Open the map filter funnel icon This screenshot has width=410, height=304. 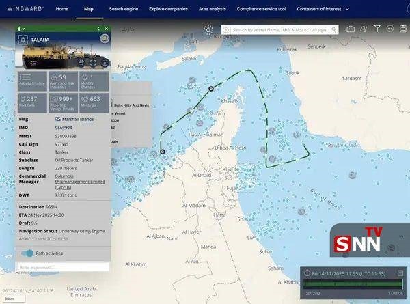(x=377, y=29)
